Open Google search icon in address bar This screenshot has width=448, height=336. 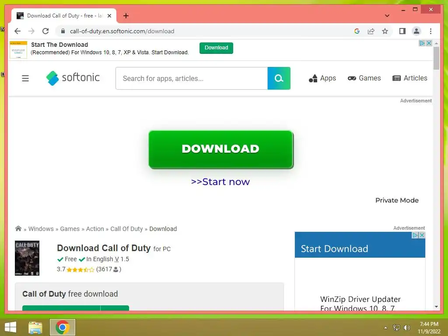pyautogui.click(x=357, y=31)
